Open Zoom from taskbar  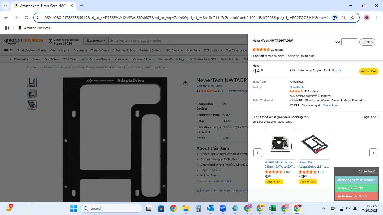tap(223, 208)
